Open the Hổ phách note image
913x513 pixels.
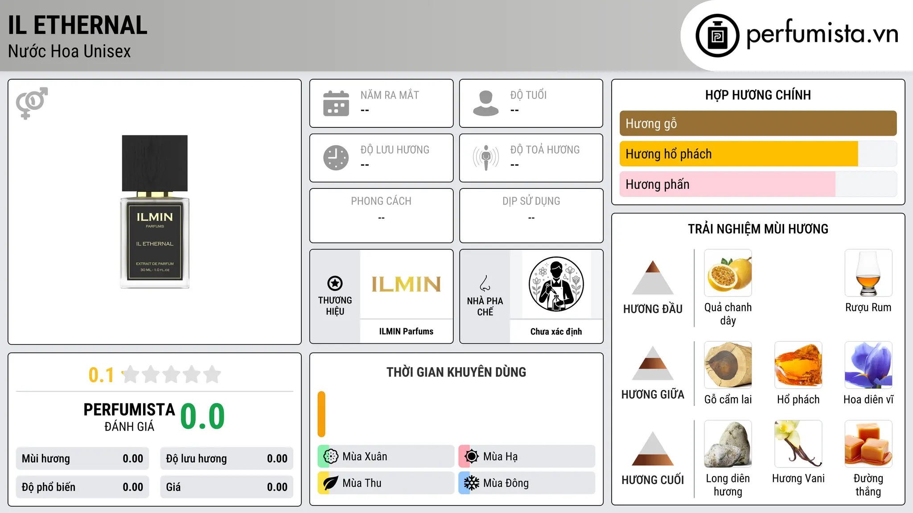[798, 365]
